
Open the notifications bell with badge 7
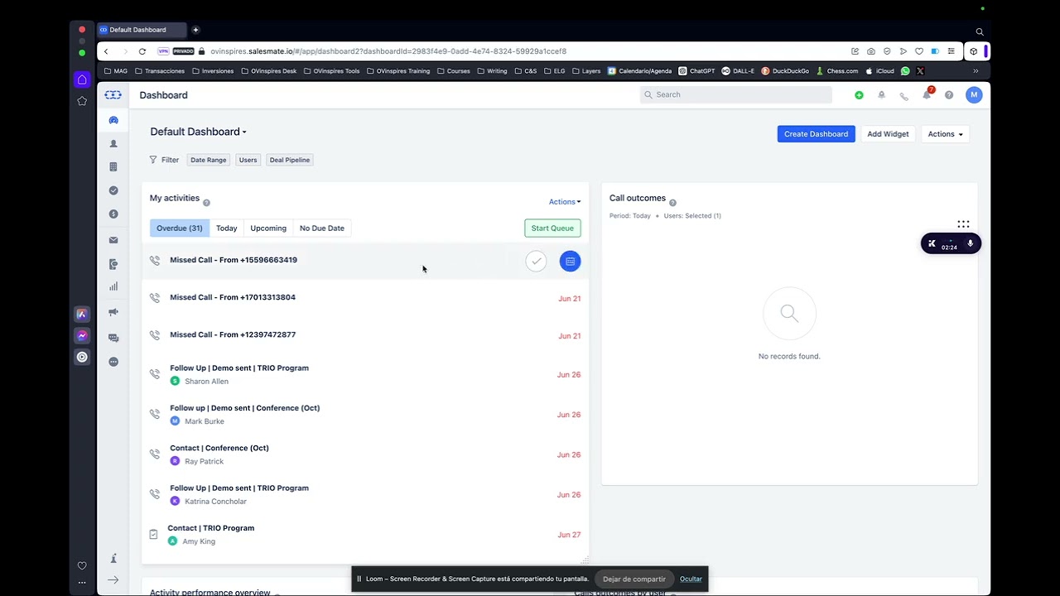coord(927,94)
